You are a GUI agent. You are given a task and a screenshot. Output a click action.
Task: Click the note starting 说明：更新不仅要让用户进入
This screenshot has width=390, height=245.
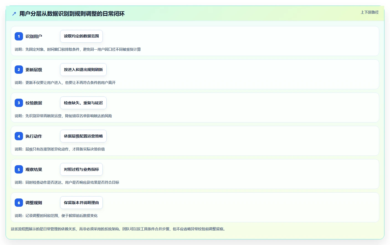(x=65, y=83)
